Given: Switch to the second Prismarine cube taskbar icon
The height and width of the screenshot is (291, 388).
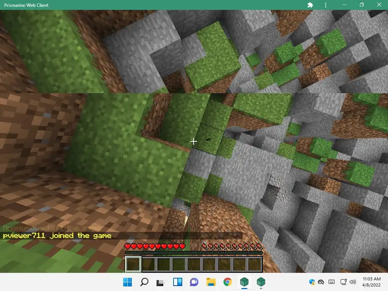Looking at the screenshot, I should pyautogui.click(x=261, y=282).
